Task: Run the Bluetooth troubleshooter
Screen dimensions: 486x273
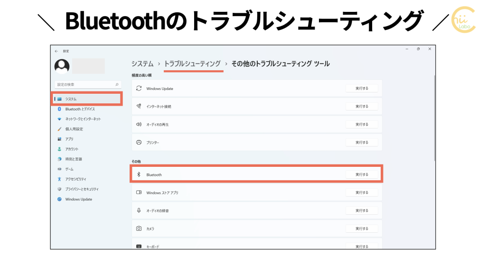Action: (x=362, y=174)
